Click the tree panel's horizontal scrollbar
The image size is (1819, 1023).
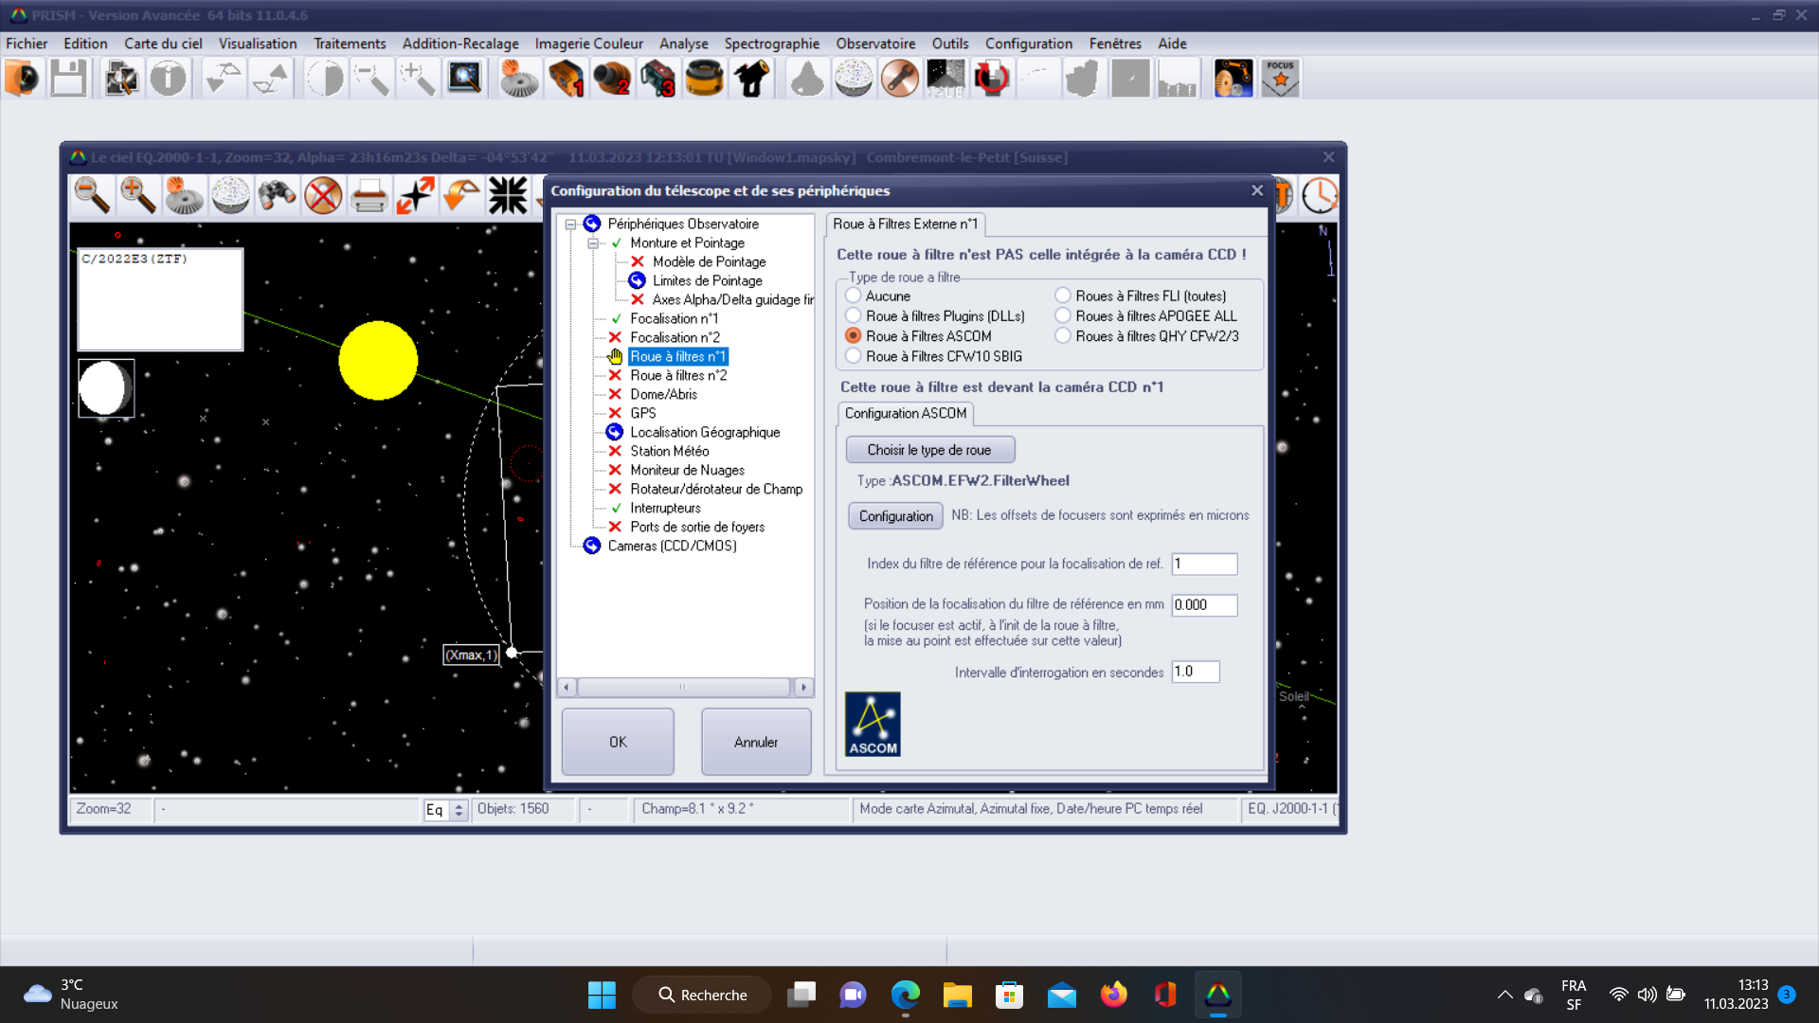coord(683,687)
